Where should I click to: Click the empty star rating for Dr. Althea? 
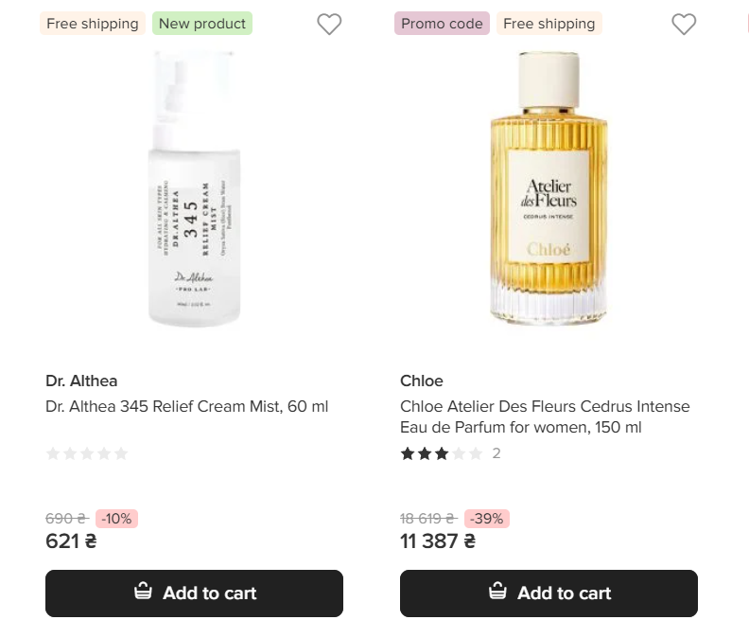pyautogui.click(x=87, y=453)
